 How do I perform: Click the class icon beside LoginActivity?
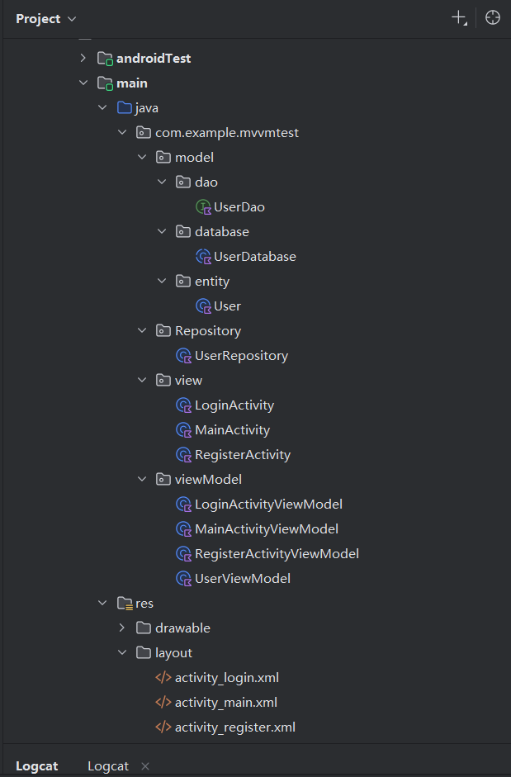pos(183,405)
